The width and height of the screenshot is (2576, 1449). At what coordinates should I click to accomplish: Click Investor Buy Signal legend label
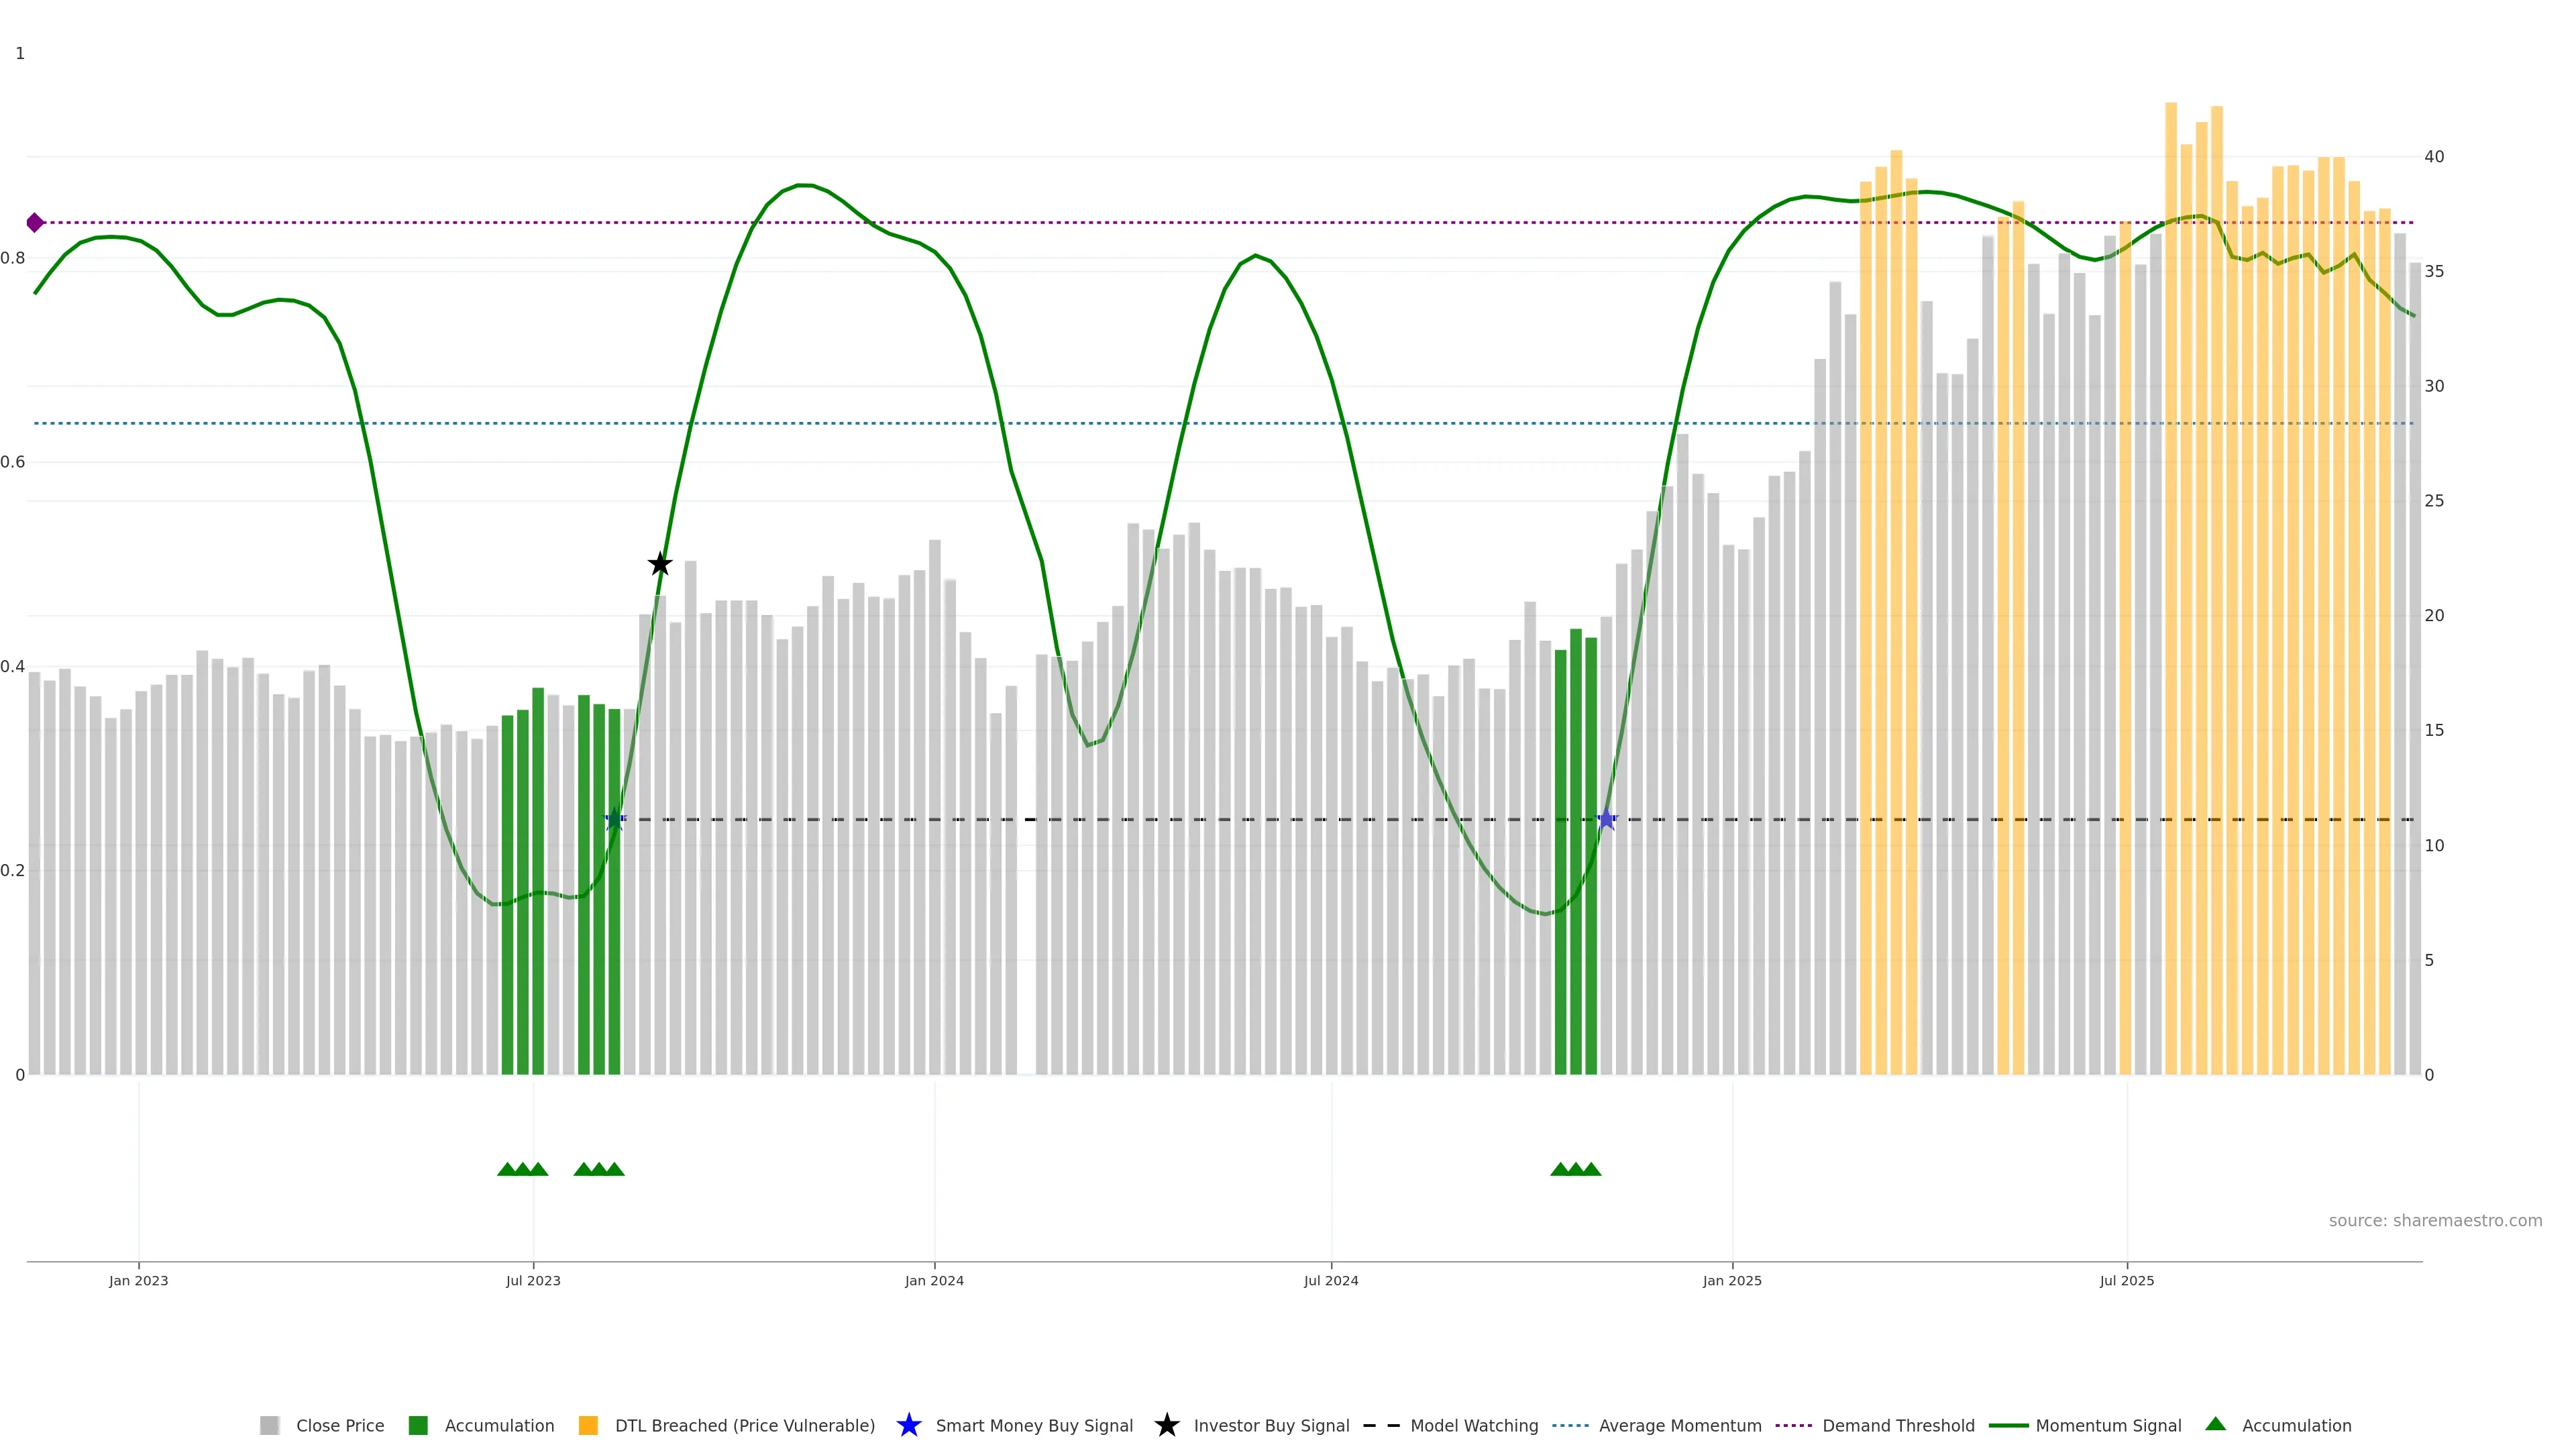point(1271,1425)
